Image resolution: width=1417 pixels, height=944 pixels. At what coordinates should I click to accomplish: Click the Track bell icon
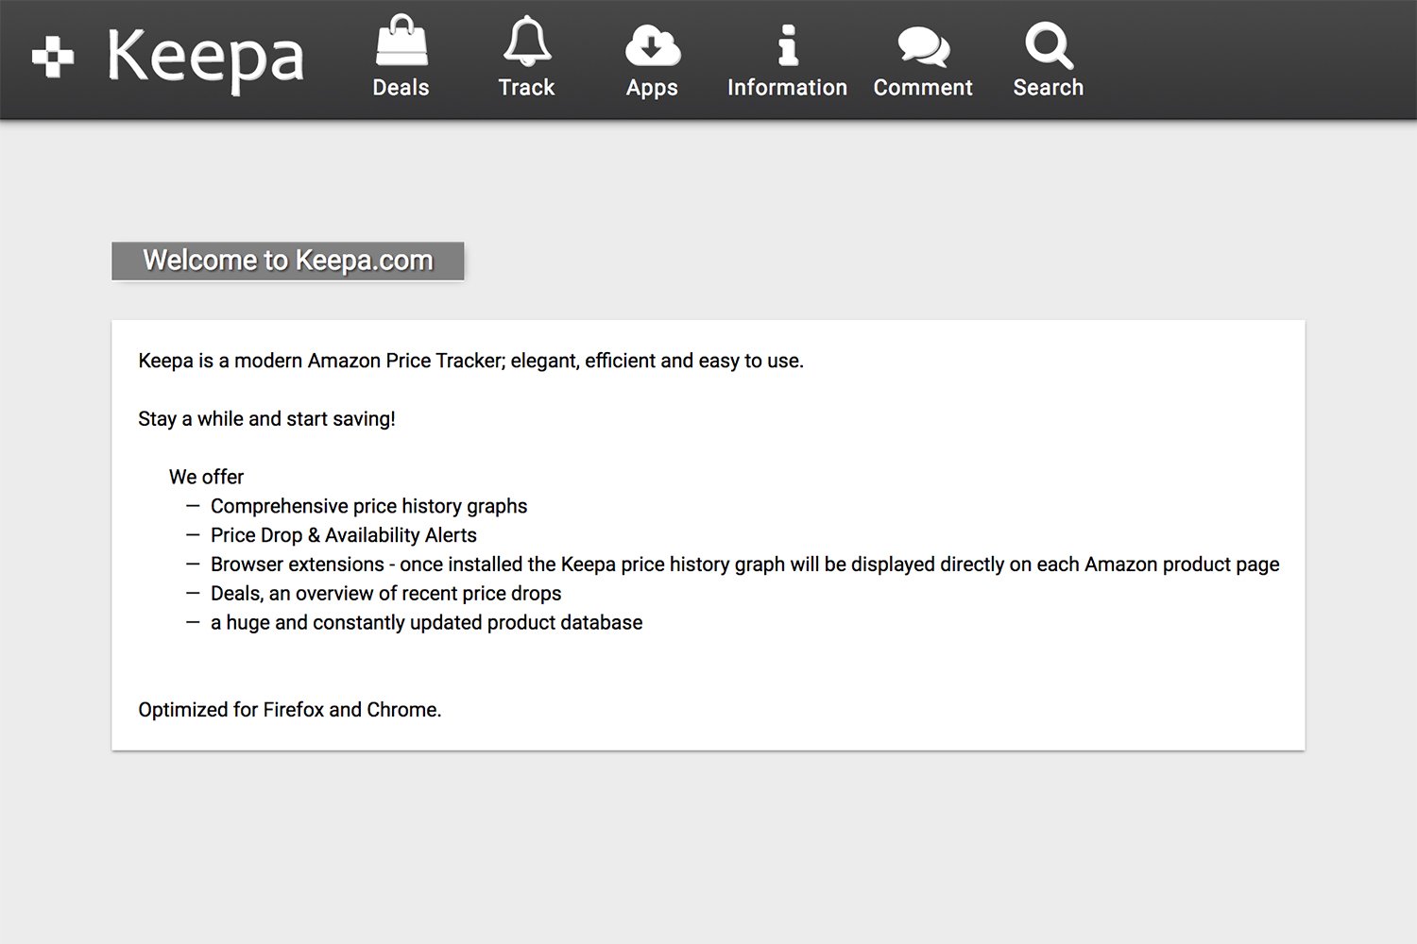coord(526,42)
